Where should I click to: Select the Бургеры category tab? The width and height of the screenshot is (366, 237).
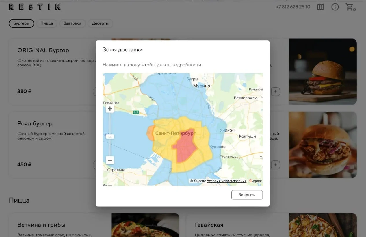click(21, 23)
